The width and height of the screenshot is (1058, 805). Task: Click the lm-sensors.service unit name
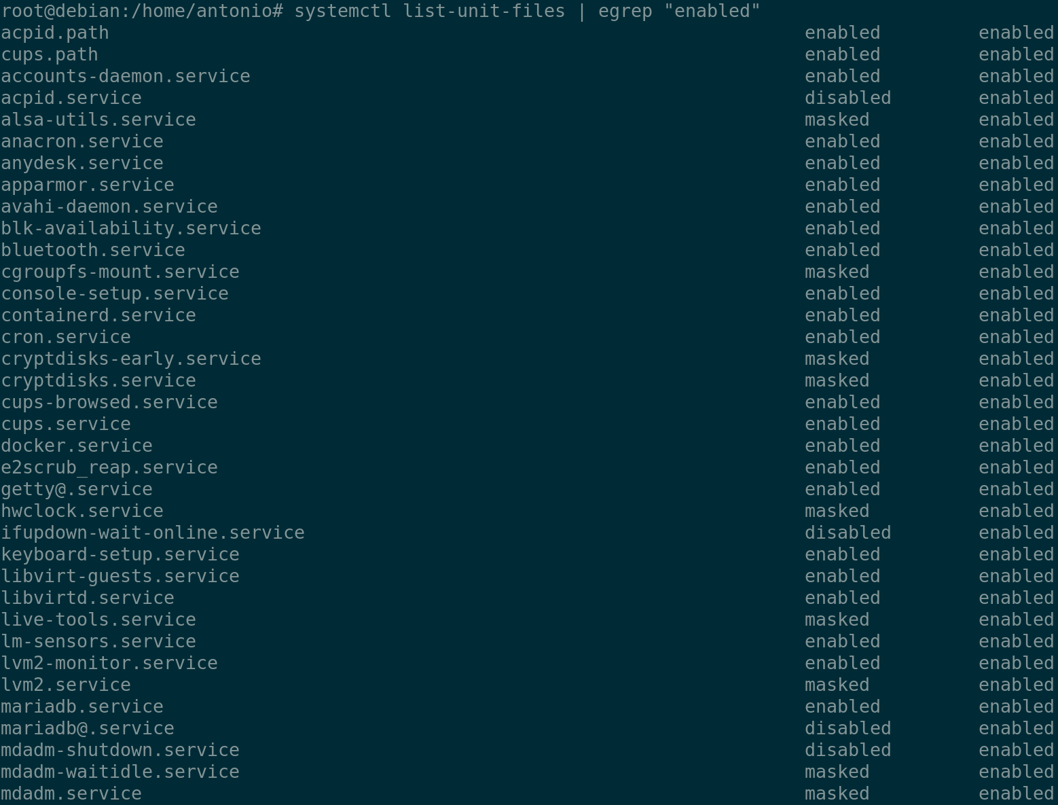pyautogui.click(x=98, y=641)
